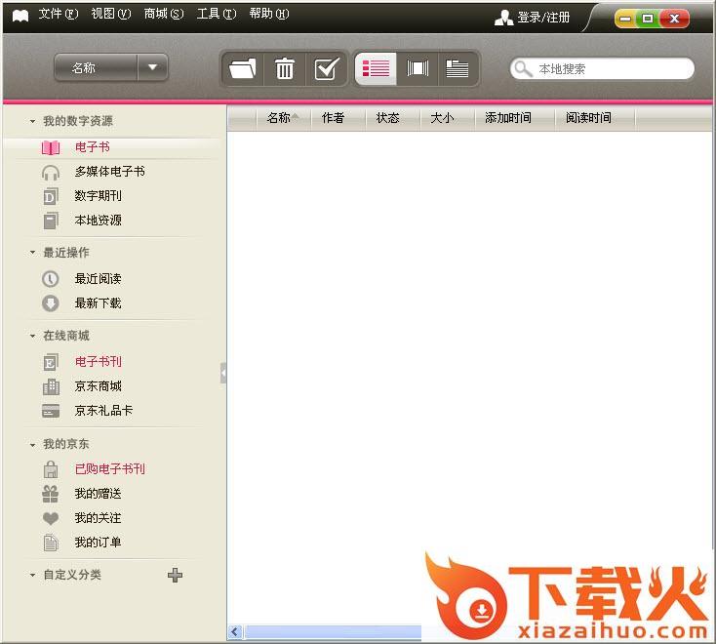
Task: Select 多媒体电子书 in the sidebar
Action: pos(110,172)
